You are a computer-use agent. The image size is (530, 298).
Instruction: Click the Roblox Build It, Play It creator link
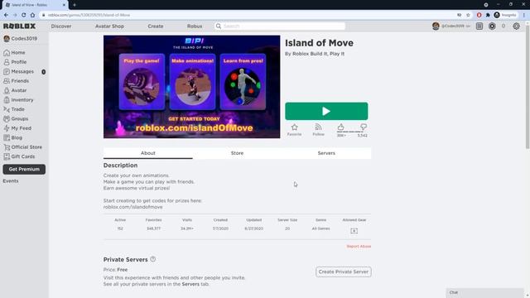[318, 54]
